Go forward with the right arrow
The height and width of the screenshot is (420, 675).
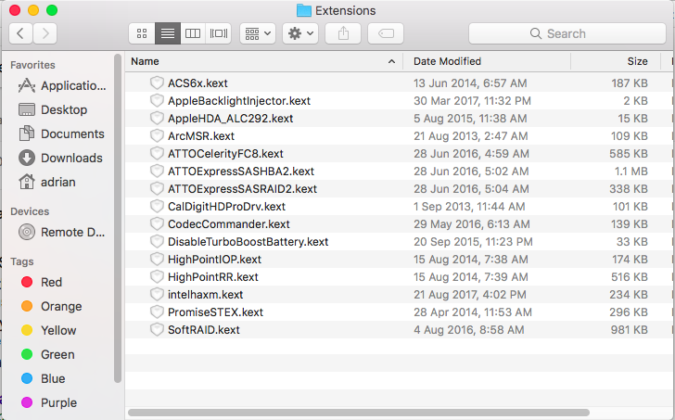[45, 33]
